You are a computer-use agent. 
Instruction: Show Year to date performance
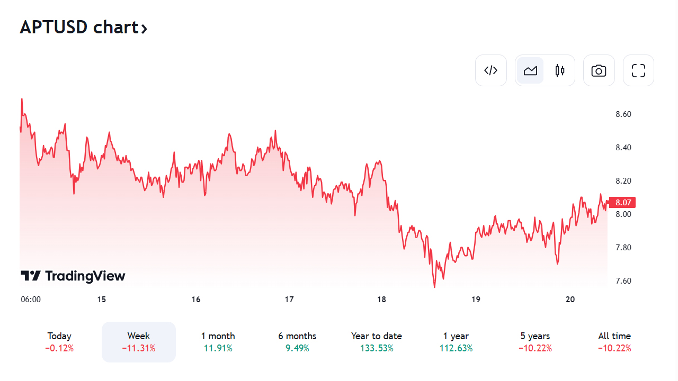(x=377, y=342)
